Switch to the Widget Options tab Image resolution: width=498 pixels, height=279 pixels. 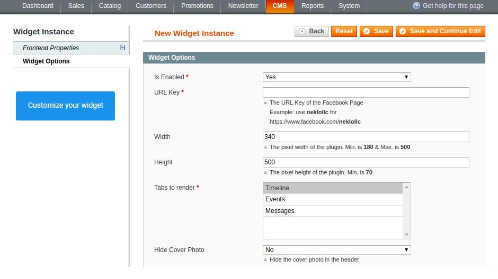(x=71, y=61)
